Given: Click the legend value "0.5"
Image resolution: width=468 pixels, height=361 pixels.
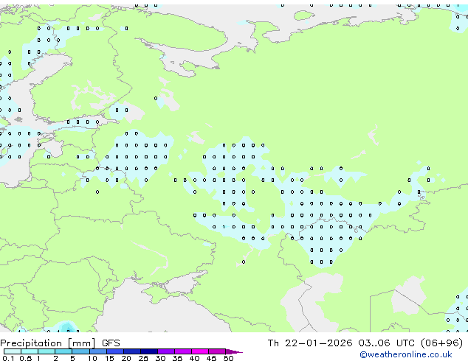Looking at the screenshot, I should click(x=26, y=358).
